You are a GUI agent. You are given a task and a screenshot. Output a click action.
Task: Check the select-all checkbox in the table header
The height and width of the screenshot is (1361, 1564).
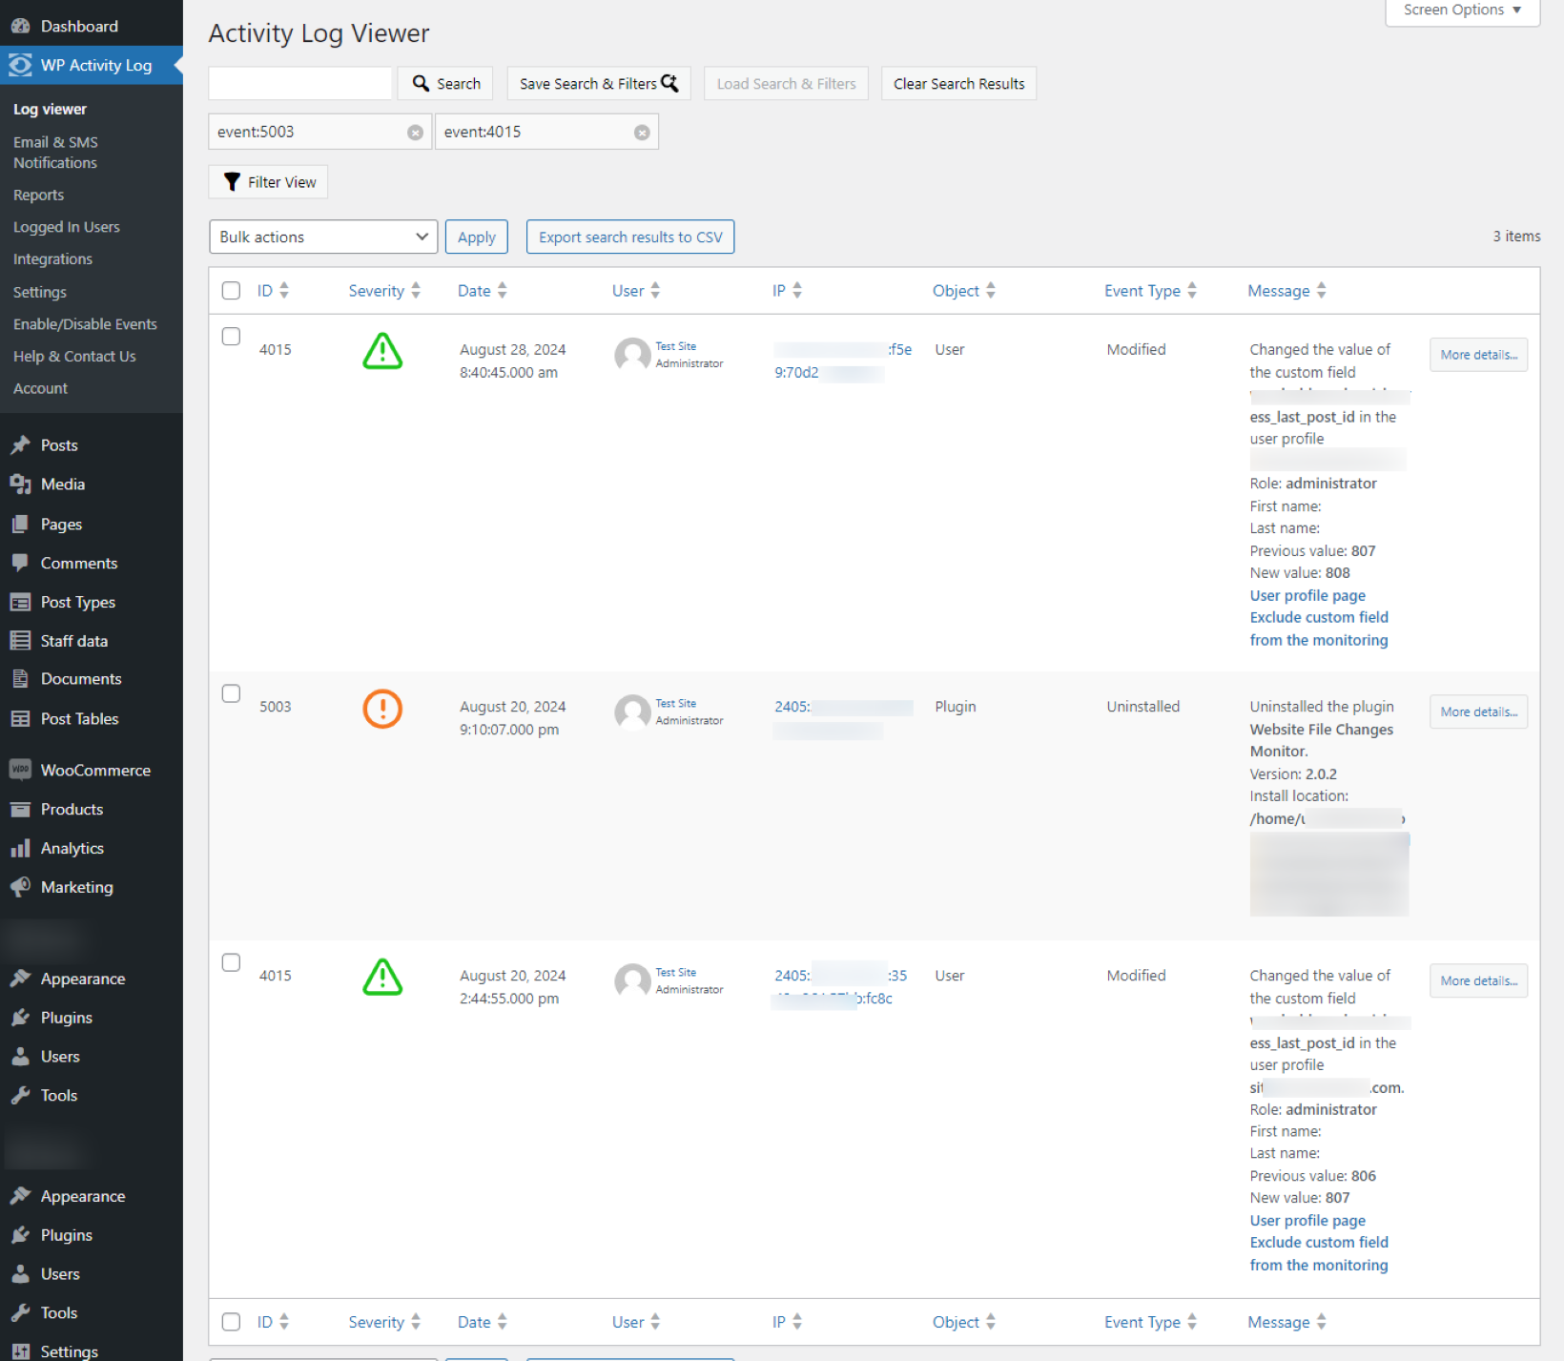tap(231, 291)
